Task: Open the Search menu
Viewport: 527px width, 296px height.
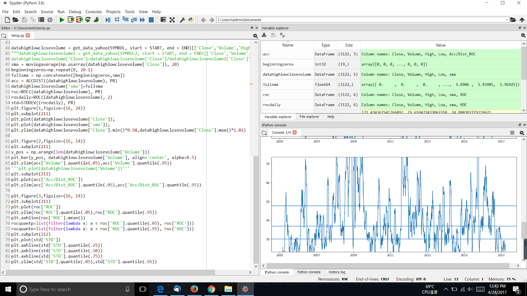Action: click(x=30, y=12)
